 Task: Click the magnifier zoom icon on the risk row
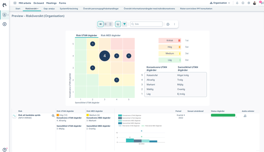click(x=53, y=116)
